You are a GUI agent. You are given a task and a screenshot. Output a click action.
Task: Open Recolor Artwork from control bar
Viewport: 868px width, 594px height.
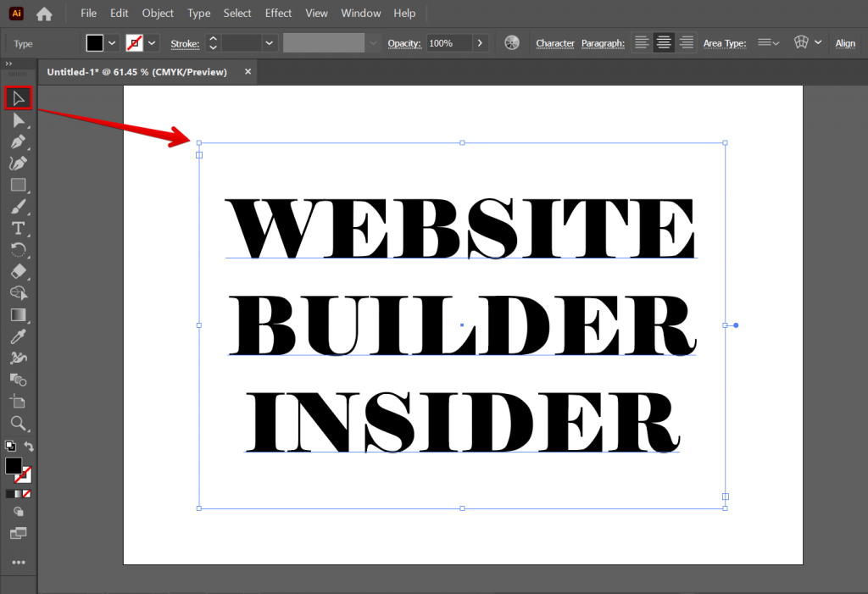[512, 41]
